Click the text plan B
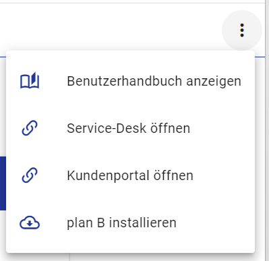Image resolution: width=269 pixels, height=261 pixels. pyautogui.click(x=86, y=223)
